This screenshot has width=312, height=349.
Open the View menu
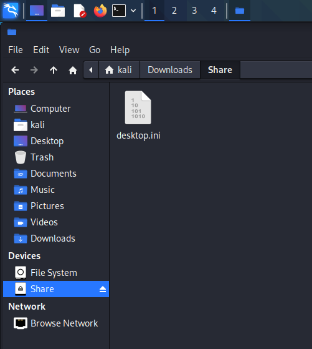tap(69, 50)
